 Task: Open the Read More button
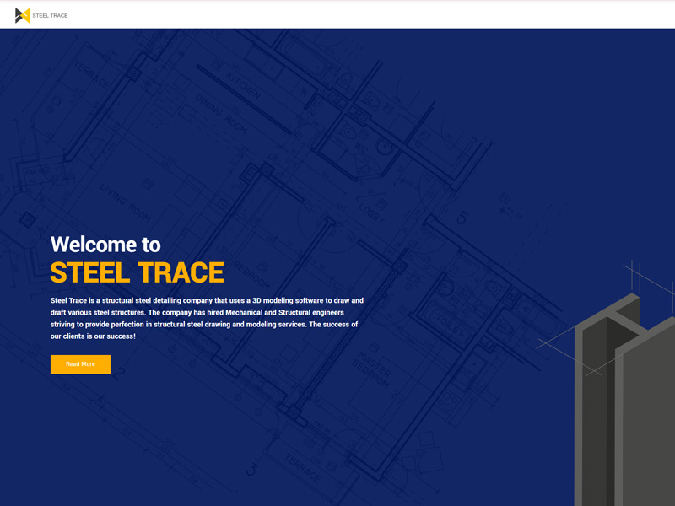[80, 364]
